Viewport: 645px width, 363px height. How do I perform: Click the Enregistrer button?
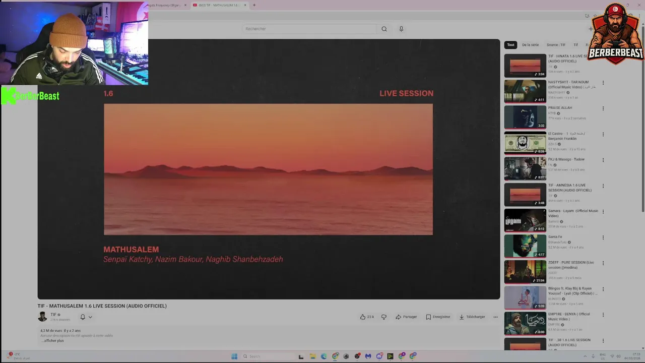tap(438, 317)
